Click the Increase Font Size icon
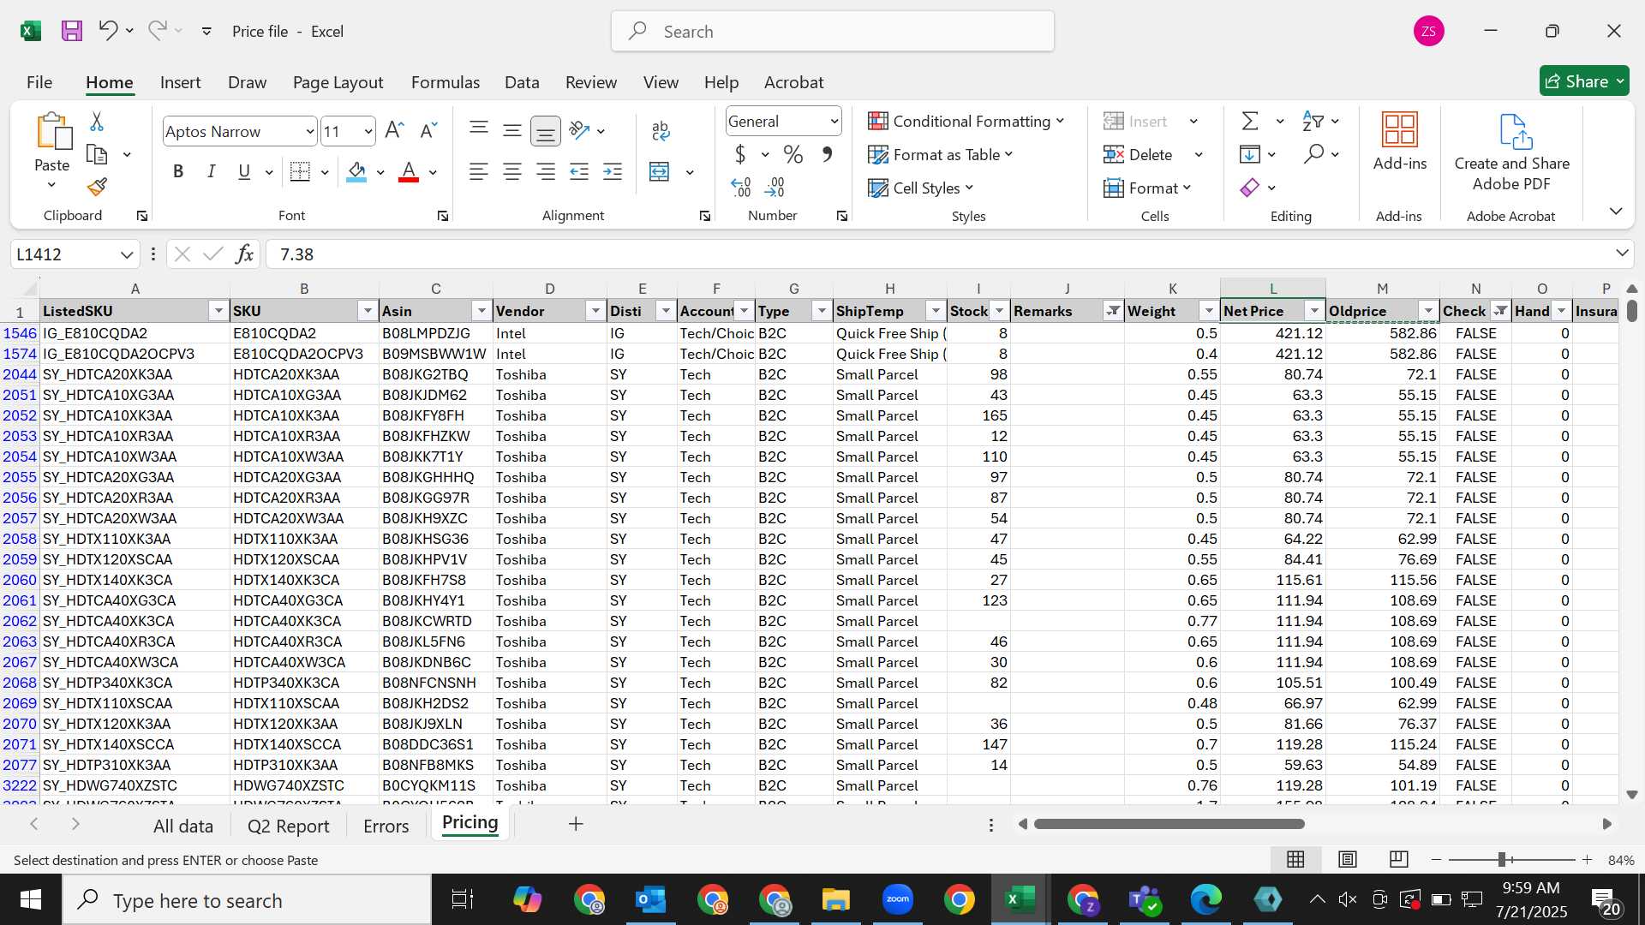1645x925 pixels. tap(394, 131)
